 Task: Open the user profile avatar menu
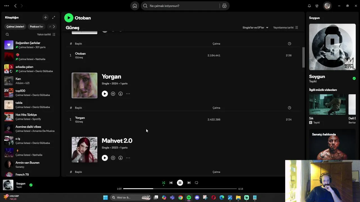coord(327,6)
